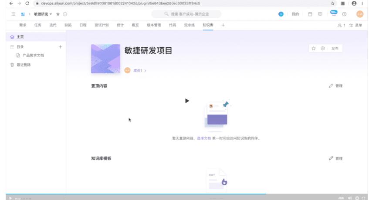Viewport: 369px width, 200px height.
Task: Bookmark page with address bar star
Action: pyautogui.click(x=332, y=3)
